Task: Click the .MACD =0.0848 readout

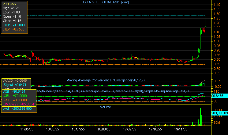Action: click(x=15, y=80)
